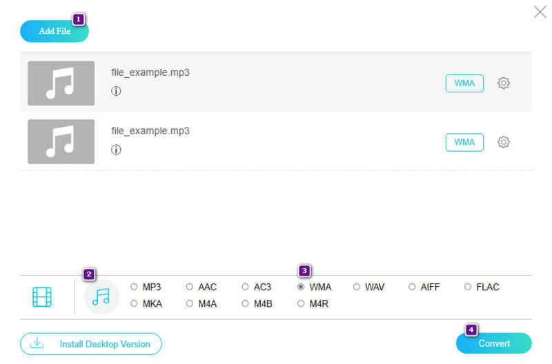Select the MP3 output format
Viewport: 552px width, 364px height.
tap(134, 287)
